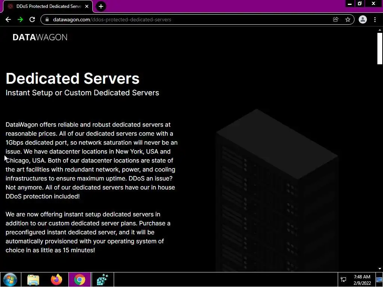Go forward with the green arrow button
Screen dimensions: 383x287
(x=20, y=19)
